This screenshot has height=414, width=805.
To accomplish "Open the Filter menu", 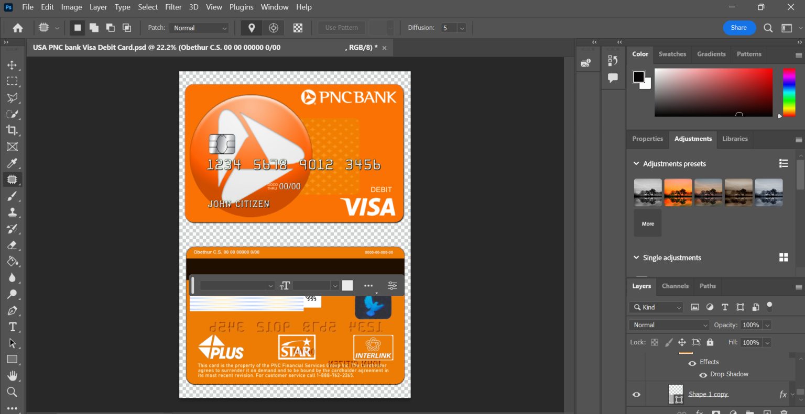I will pyautogui.click(x=173, y=7).
